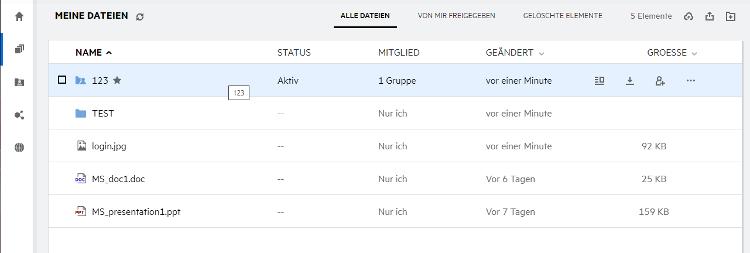This screenshot has width=750, height=253.
Task: Share the 123 folder with user
Action: pos(660,81)
